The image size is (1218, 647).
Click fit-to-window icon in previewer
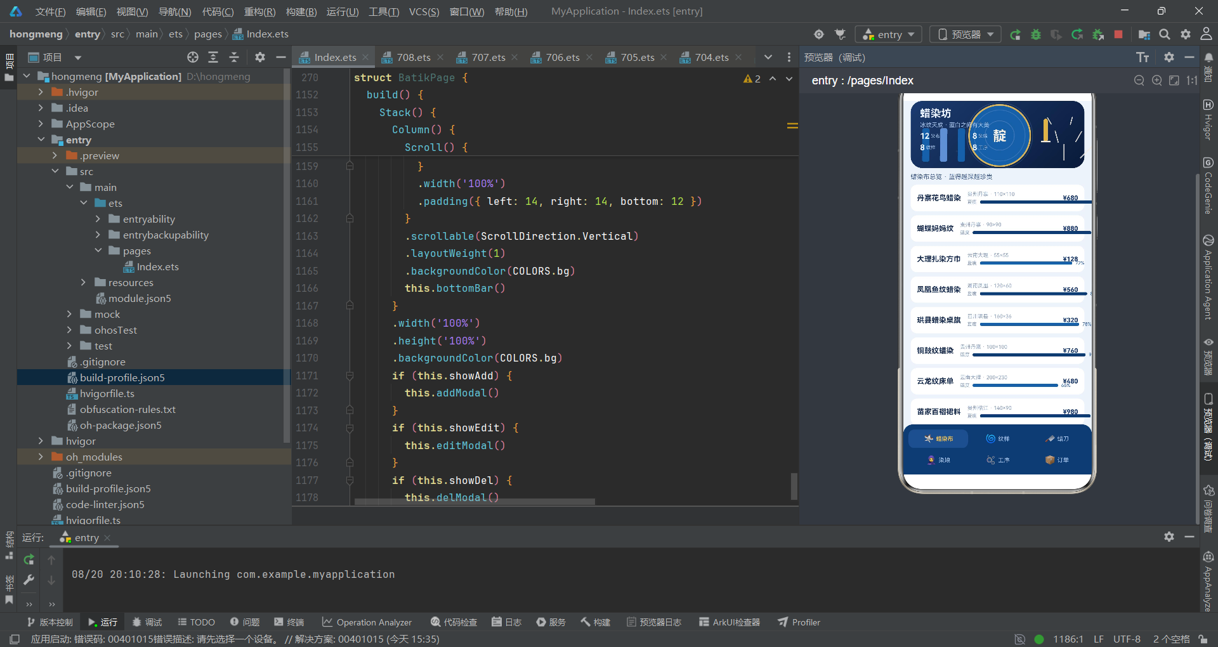[x=1174, y=81]
